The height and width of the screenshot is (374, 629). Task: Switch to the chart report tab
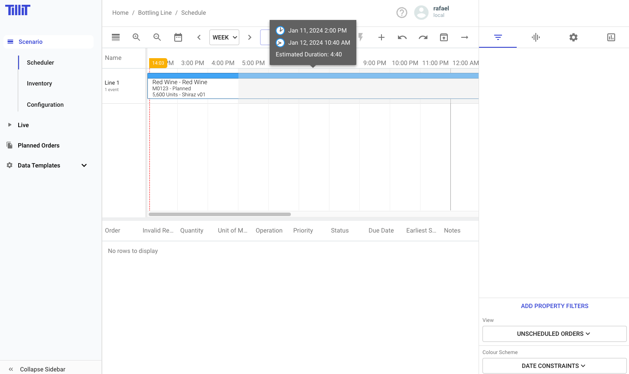[611, 37]
